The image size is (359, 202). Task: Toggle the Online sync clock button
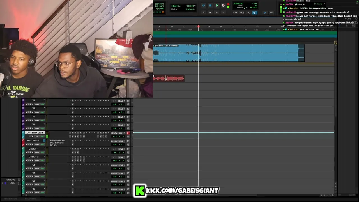tap(204, 5)
